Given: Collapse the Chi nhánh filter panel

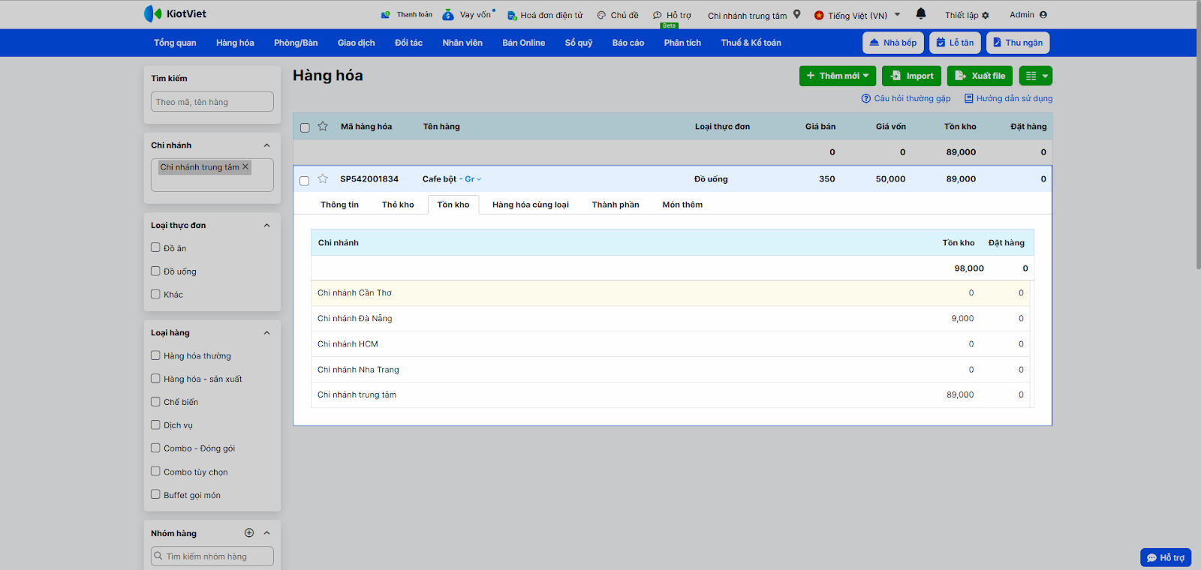Looking at the screenshot, I should [x=266, y=145].
